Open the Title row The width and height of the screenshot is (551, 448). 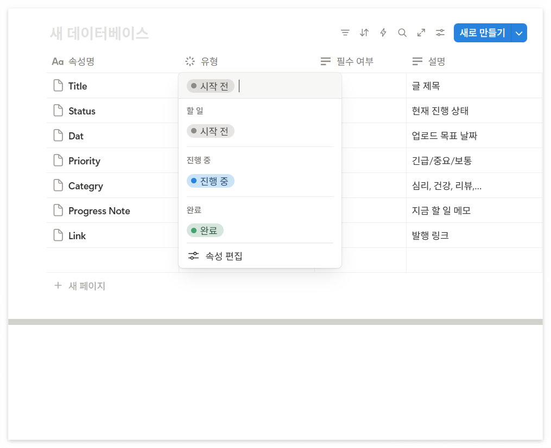pos(78,86)
